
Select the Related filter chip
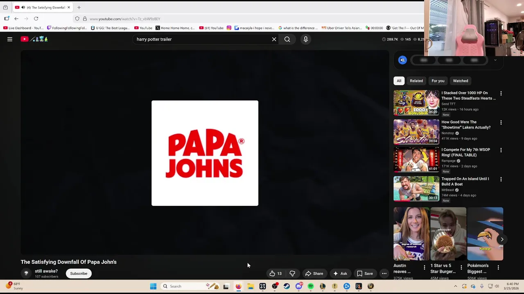[x=416, y=81]
